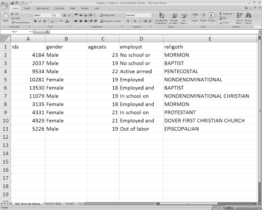The width and height of the screenshot is (262, 210).
Task: Undo the last action
Action: coord(17,3)
